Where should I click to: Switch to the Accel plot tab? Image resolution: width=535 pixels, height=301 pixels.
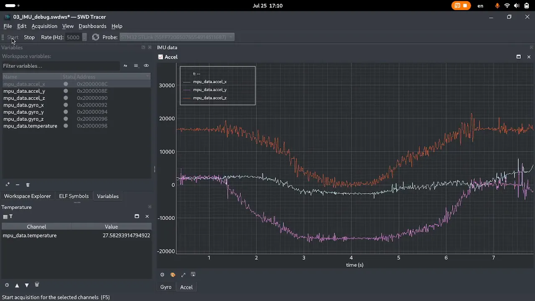[186, 287]
